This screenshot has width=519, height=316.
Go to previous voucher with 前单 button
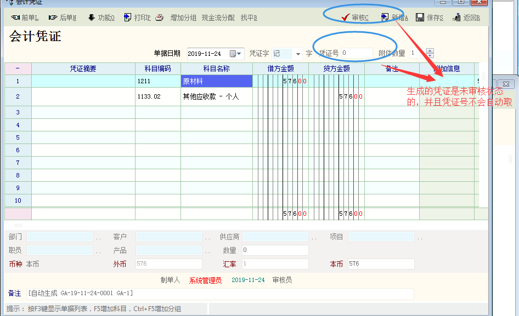click(x=25, y=18)
